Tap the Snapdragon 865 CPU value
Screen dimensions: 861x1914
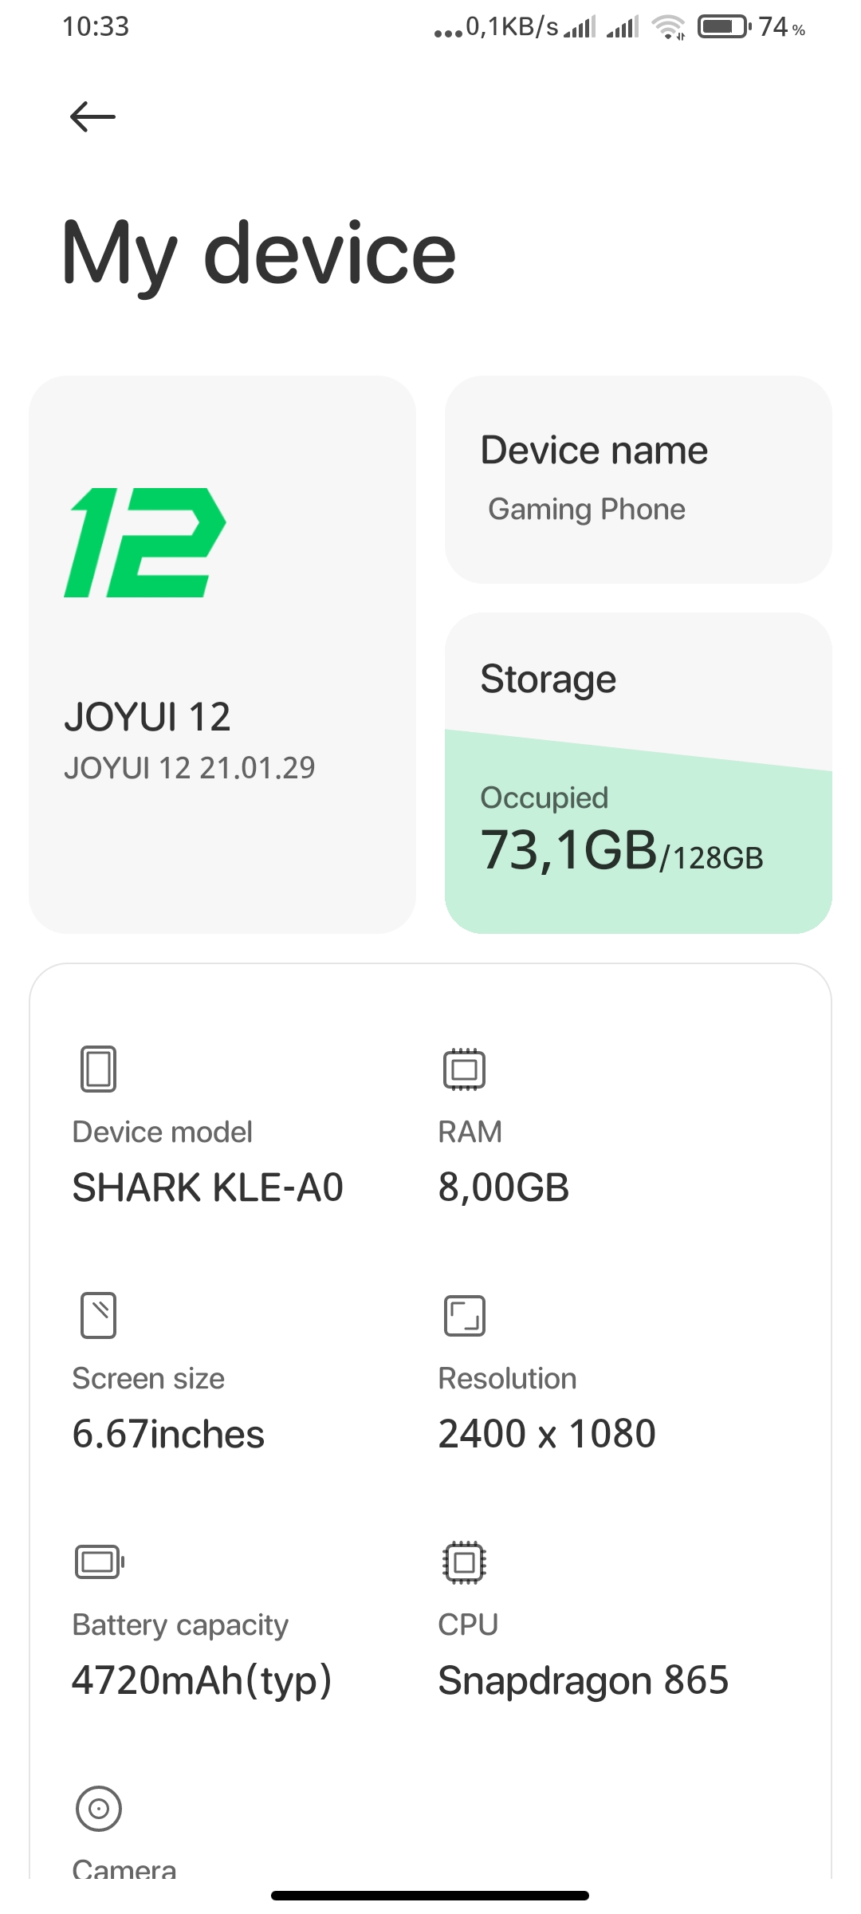(x=583, y=1680)
